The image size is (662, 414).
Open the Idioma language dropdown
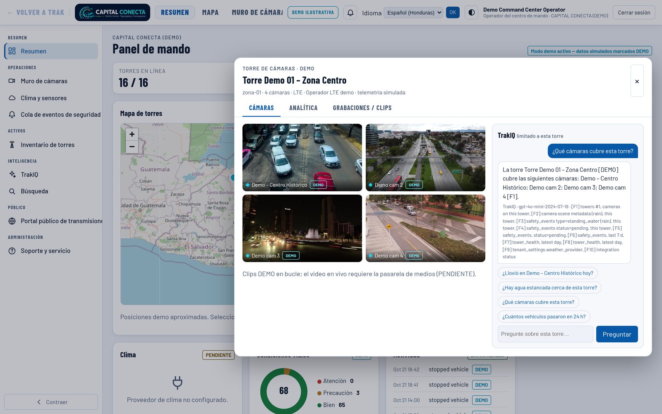click(413, 12)
